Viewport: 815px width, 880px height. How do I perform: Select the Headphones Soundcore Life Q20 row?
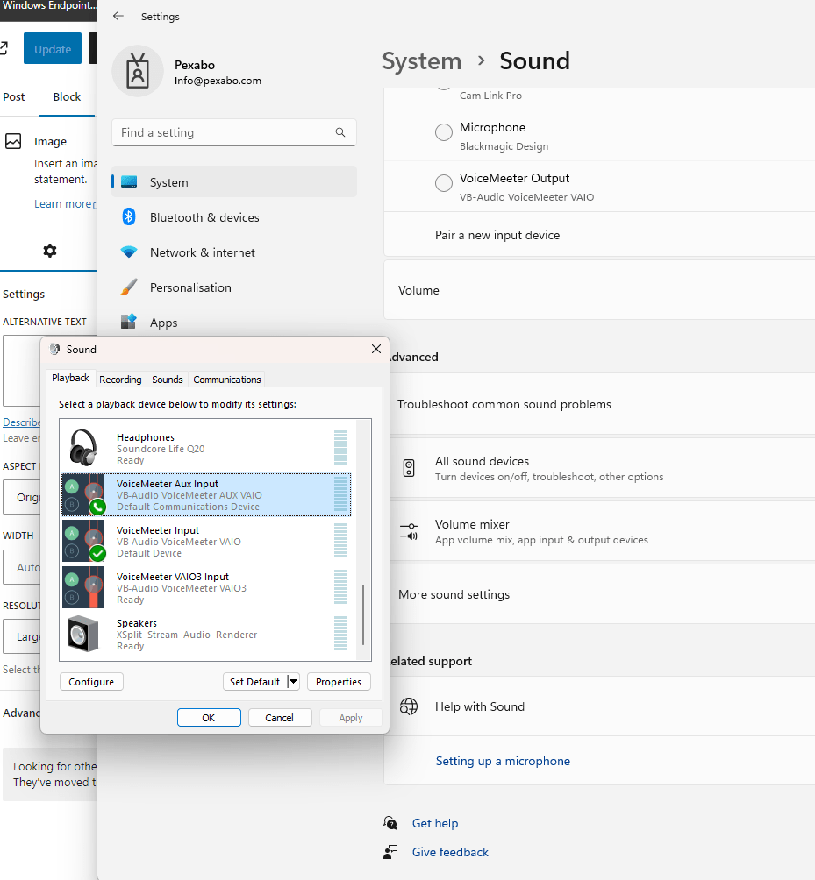pyautogui.click(x=206, y=448)
